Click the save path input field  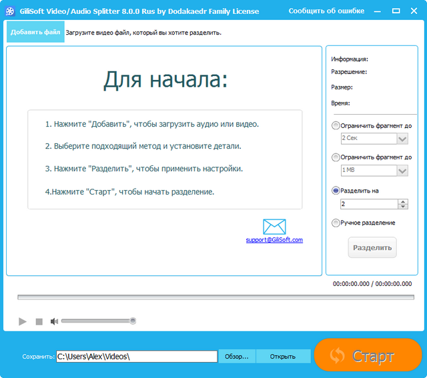point(137,357)
